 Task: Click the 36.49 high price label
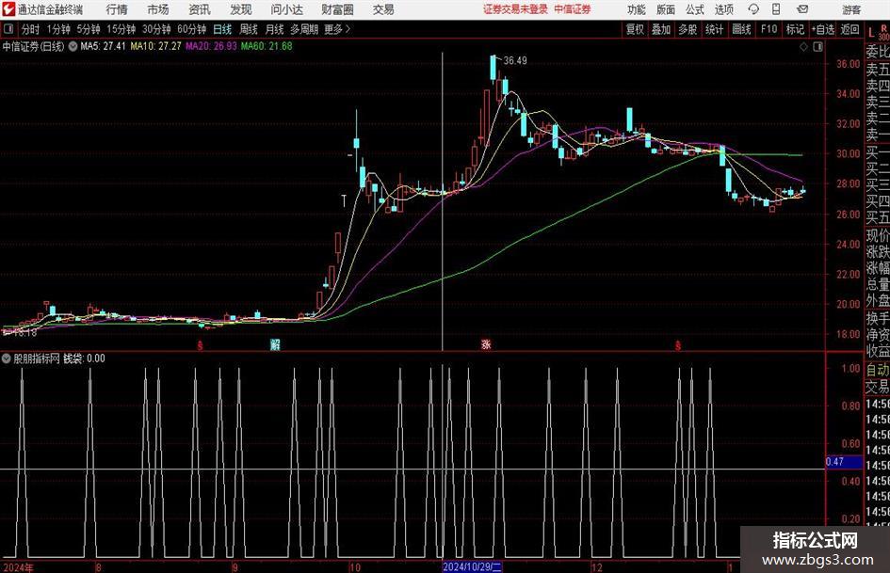pyautogui.click(x=515, y=61)
